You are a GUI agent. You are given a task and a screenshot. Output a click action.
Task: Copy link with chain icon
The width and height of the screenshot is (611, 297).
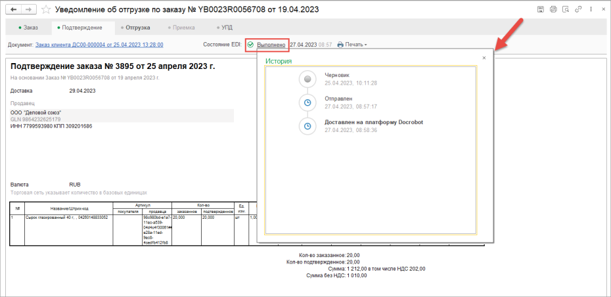pos(578,9)
